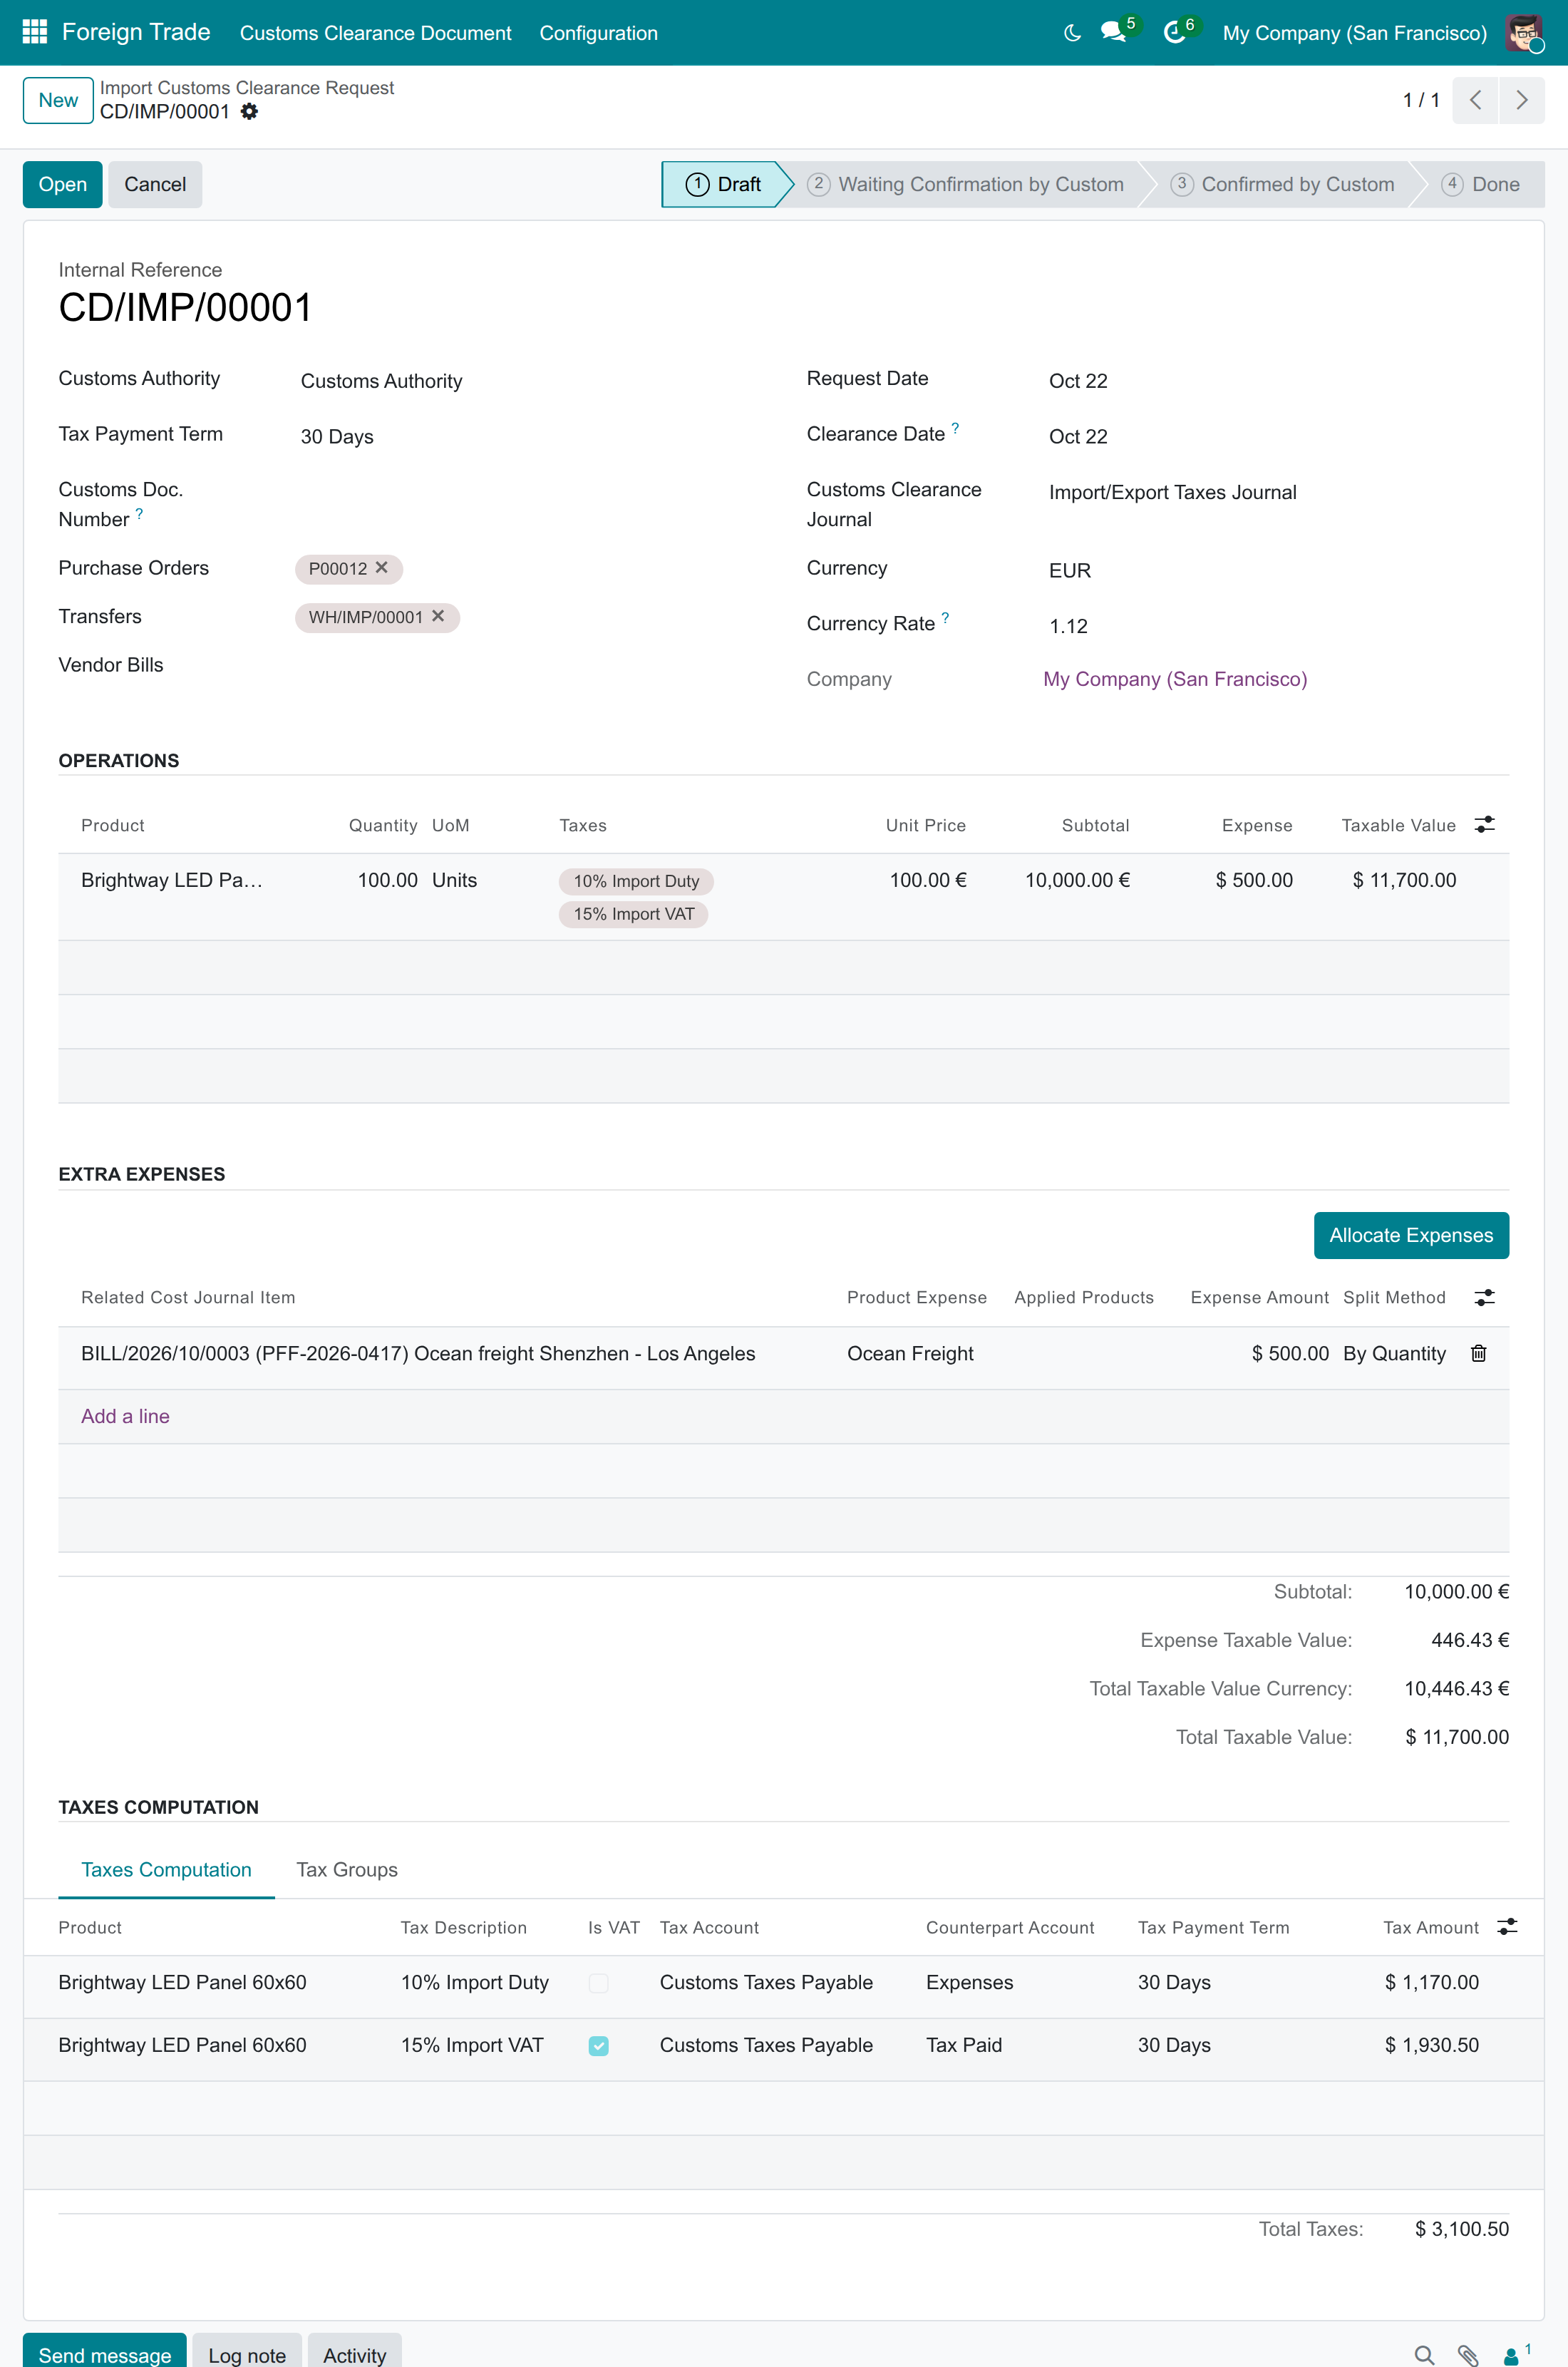This screenshot has height=2367, width=1568.
Task: Open activities clock icon with badge 6
Action: click(x=1175, y=32)
